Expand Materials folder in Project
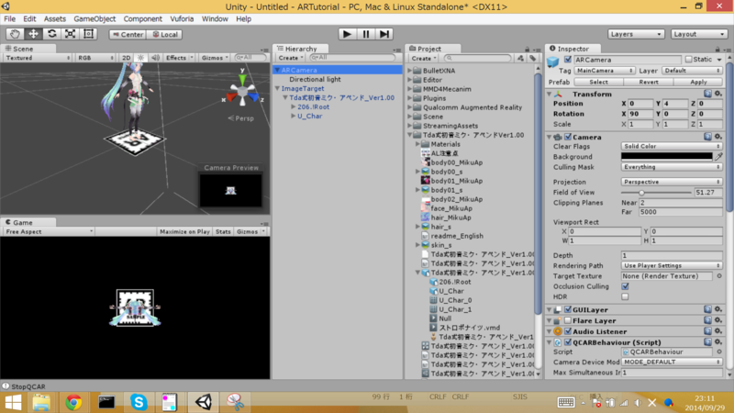Screen dimensions: 734x413 418,144
